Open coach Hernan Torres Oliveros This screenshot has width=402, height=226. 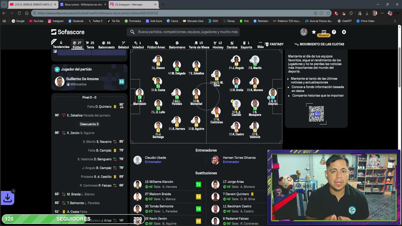[233, 160]
